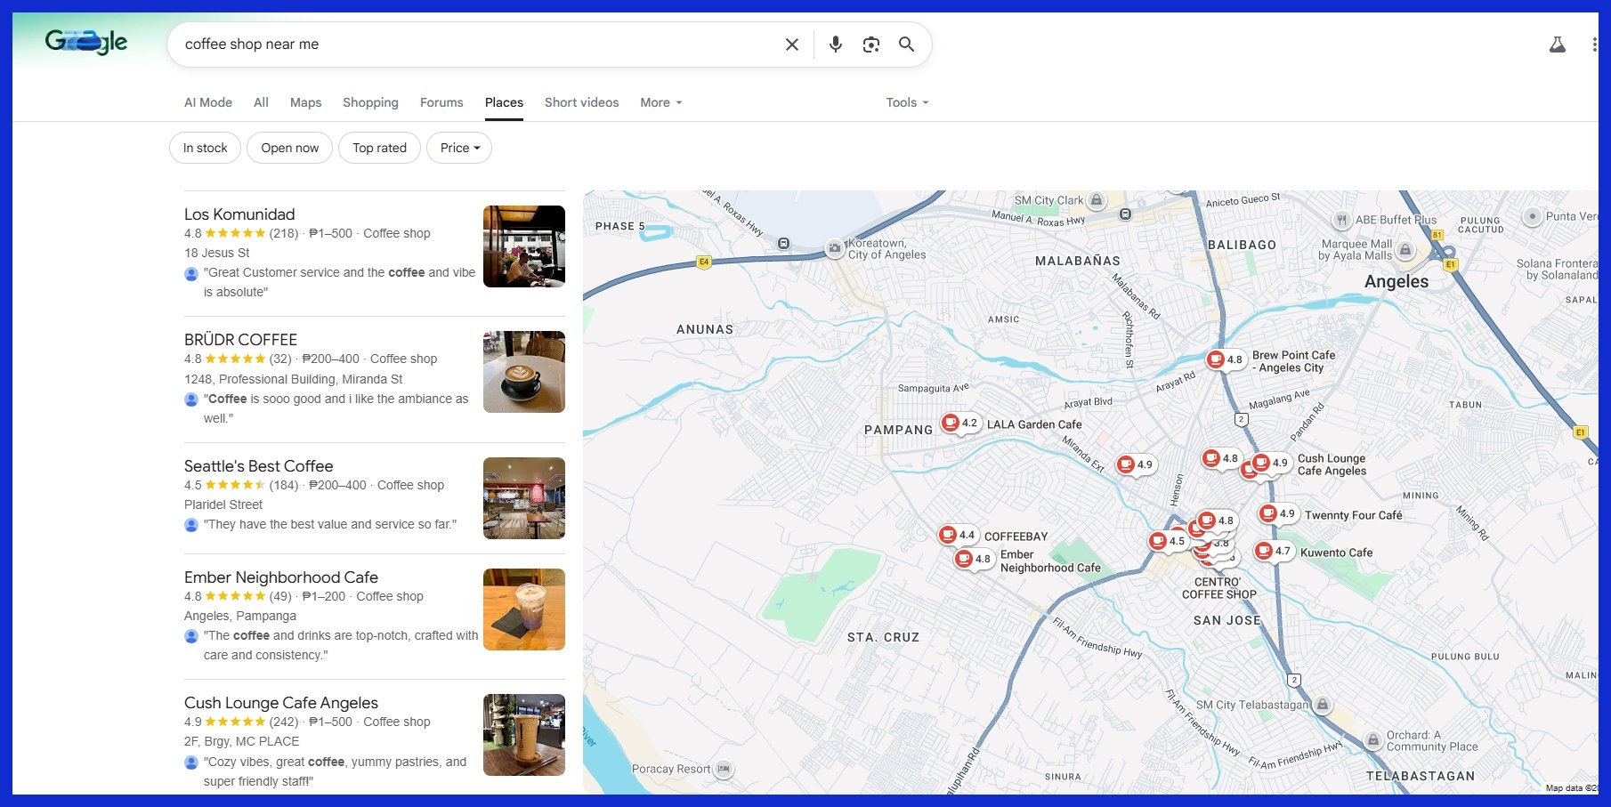Open Search Labs via the flask icon
The height and width of the screenshot is (807, 1611).
(x=1557, y=42)
